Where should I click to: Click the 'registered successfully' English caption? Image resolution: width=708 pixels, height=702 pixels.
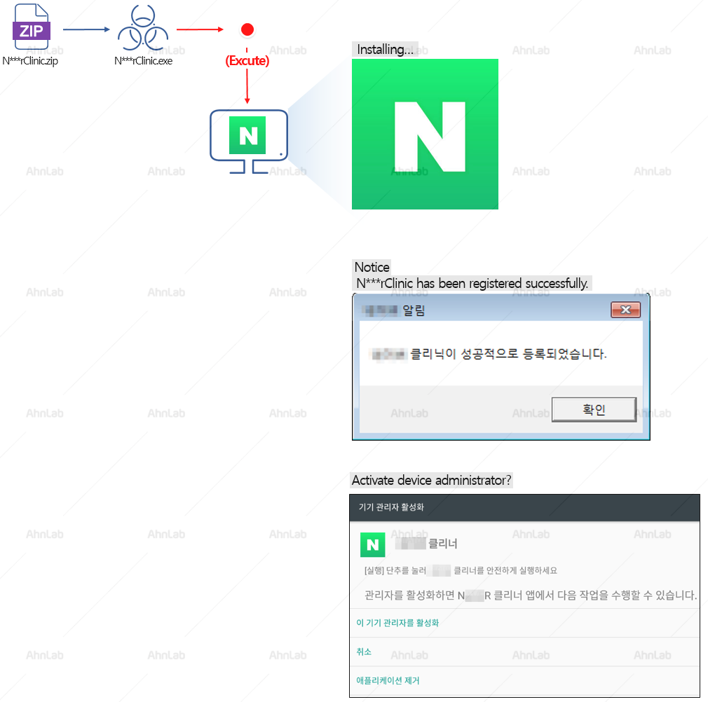pyautogui.click(x=472, y=283)
